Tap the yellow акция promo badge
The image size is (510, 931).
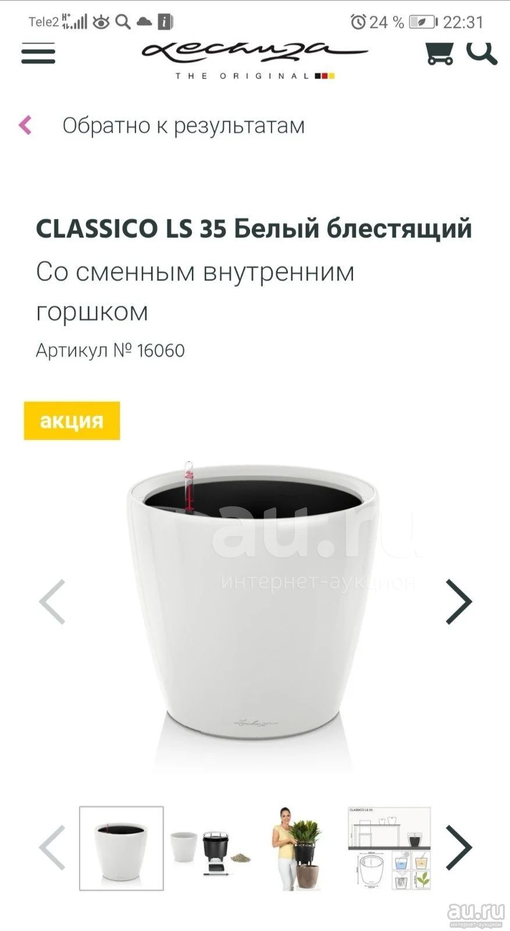pos(72,421)
